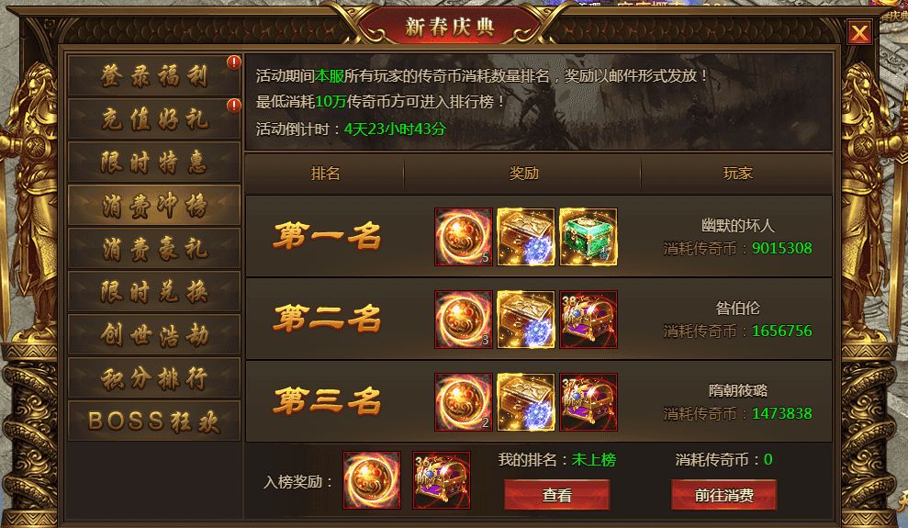Click the 查看 button
This screenshot has width=908, height=528.
(x=557, y=495)
